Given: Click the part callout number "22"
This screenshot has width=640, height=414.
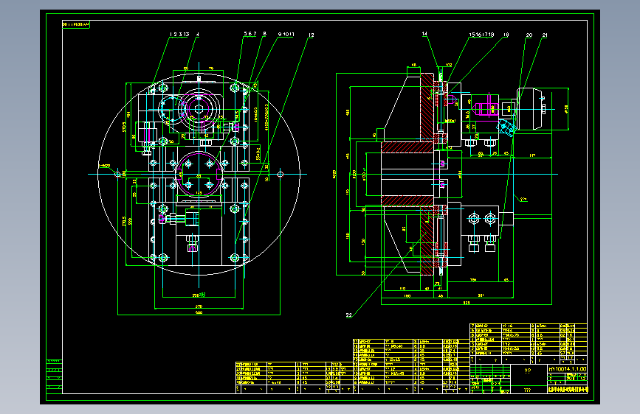Looking at the screenshot, I should point(348,315).
